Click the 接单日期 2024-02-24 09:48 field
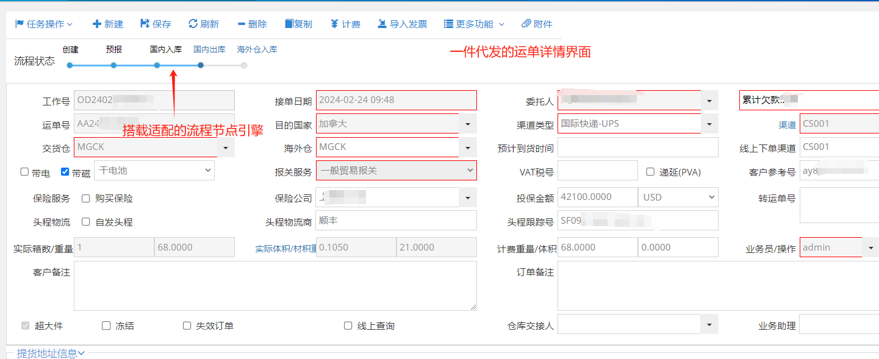 click(x=396, y=101)
